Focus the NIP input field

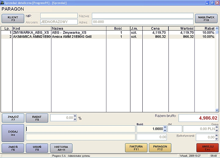pyautogui.click(x=59, y=16)
